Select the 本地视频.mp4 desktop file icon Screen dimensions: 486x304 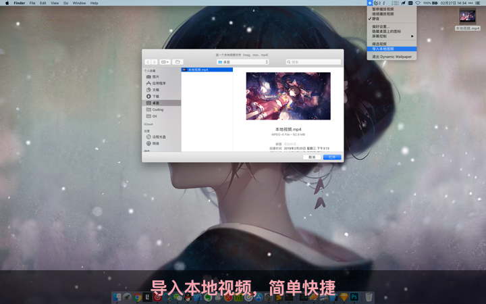467,19
